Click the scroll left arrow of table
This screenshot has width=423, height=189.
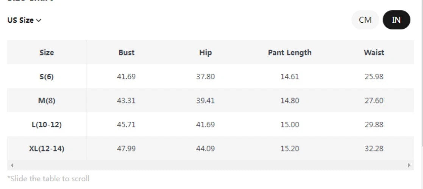[12, 165]
